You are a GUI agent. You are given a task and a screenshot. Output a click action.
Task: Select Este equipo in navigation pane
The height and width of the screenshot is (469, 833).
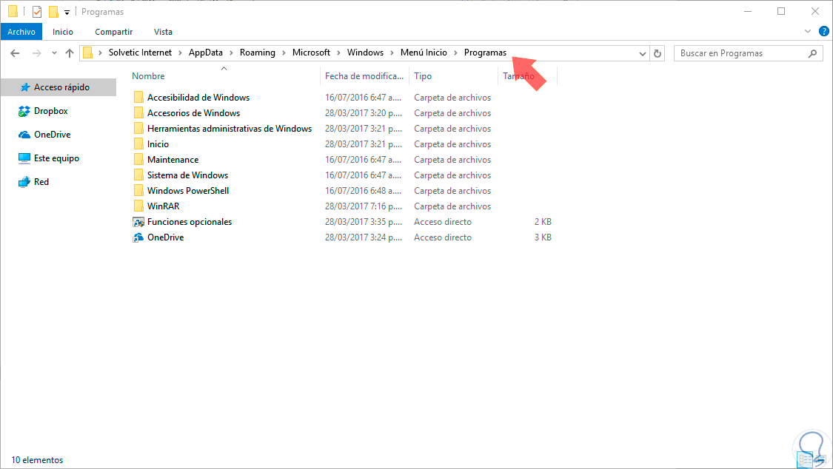click(56, 158)
